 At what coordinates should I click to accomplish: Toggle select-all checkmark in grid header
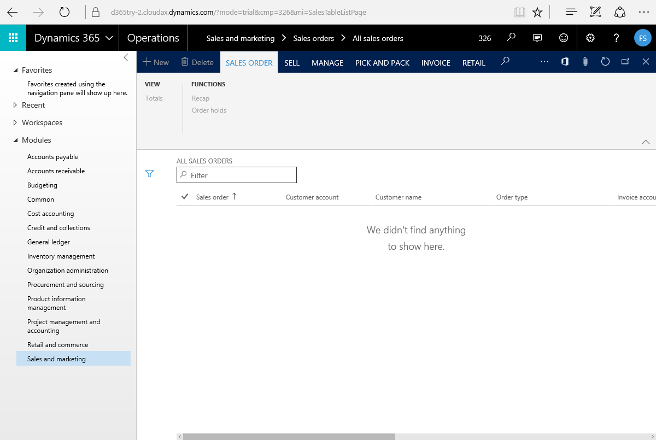[184, 197]
